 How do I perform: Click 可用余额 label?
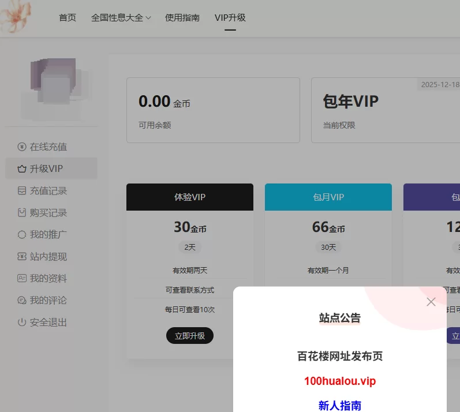[155, 125]
